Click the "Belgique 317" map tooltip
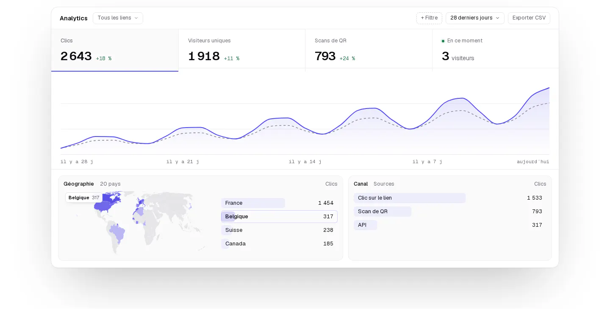610x309 pixels. pos(84,198)
